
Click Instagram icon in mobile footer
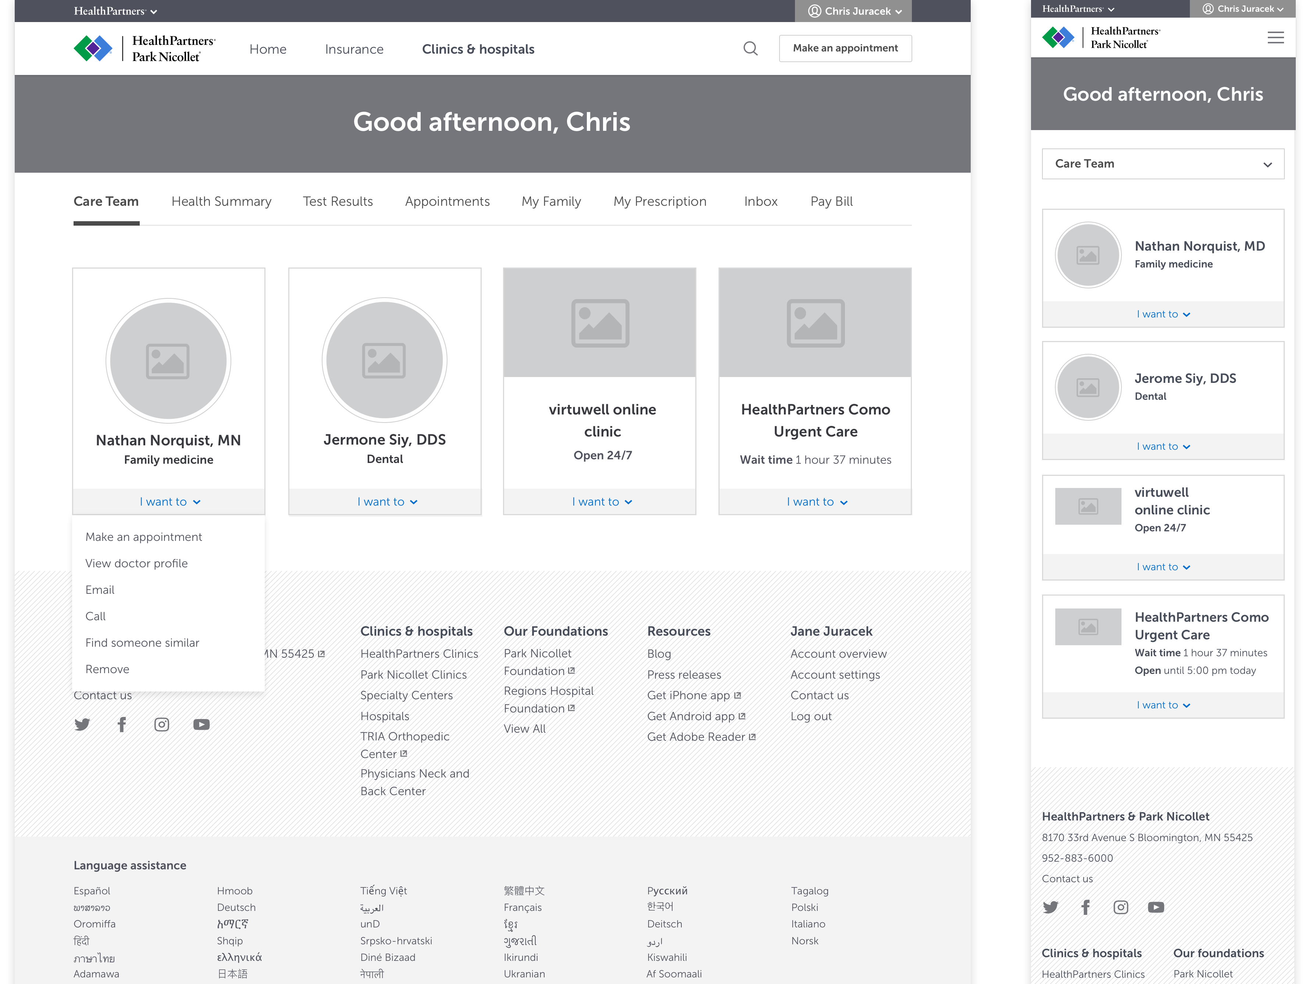click(1120, 907)
